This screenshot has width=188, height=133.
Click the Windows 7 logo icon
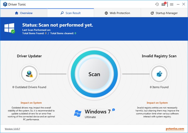pyautogui.click(x=78, y=114)
